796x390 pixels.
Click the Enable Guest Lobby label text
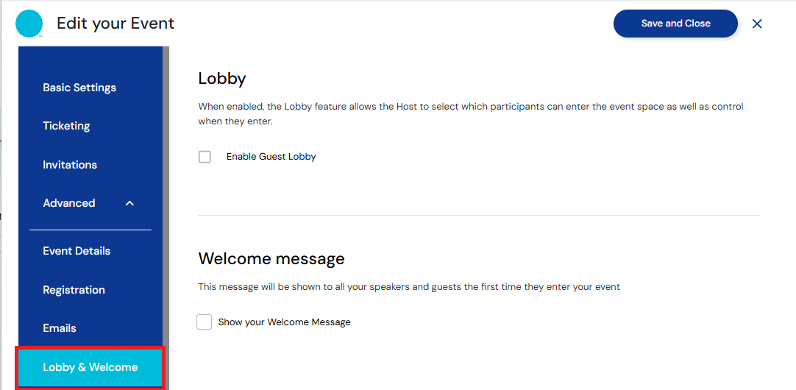click(271, 157)
